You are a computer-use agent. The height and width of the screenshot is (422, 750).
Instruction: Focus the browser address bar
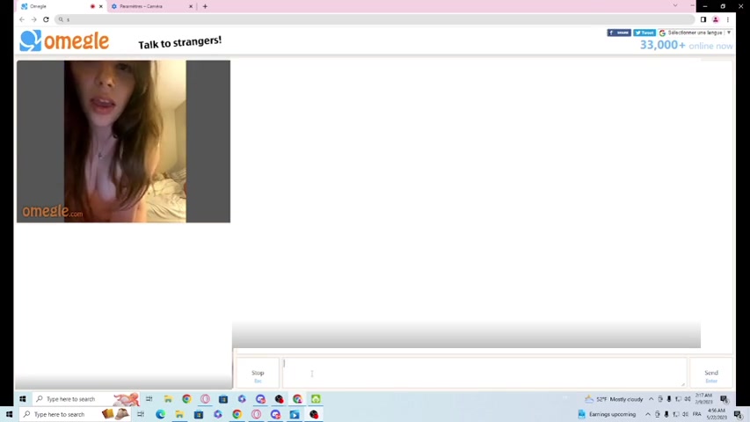375,19
